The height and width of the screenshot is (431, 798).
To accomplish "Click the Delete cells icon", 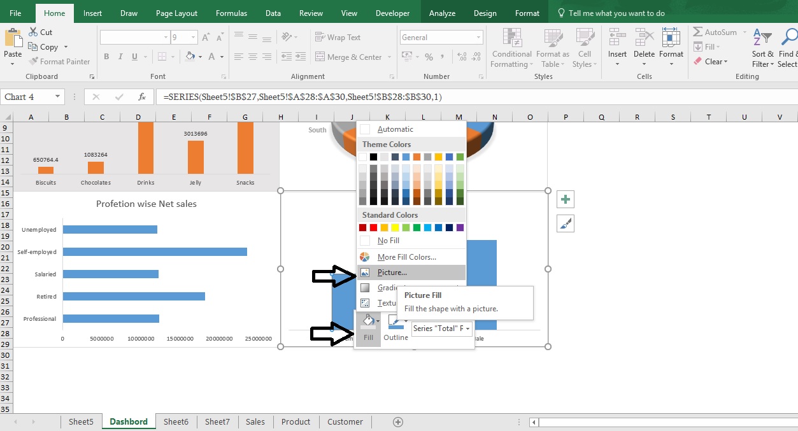I will coord(644,38).
